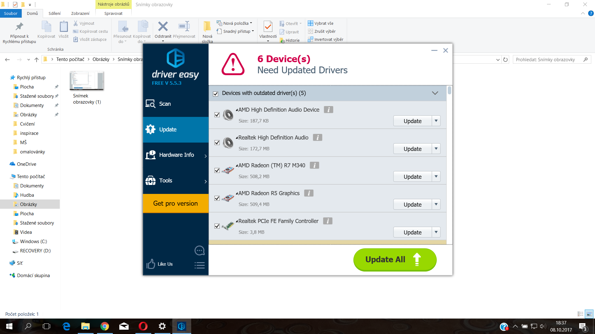Click the Like Us thumbs-up icon
The height and width of the screenshot is (334, 595).
click(151, 264)
